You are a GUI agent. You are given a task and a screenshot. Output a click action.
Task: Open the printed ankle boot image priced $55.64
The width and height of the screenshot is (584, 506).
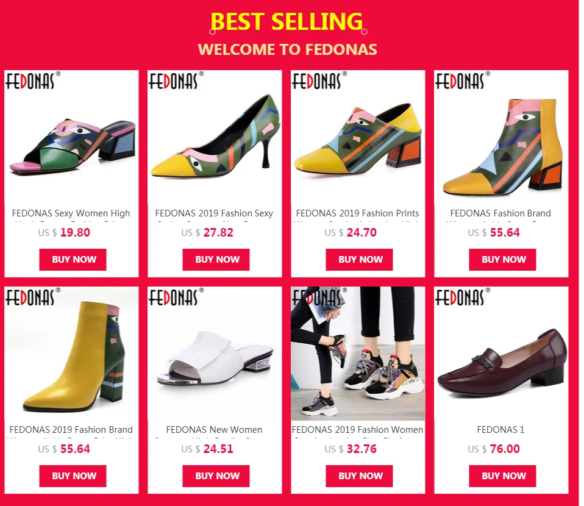(501, 137)
